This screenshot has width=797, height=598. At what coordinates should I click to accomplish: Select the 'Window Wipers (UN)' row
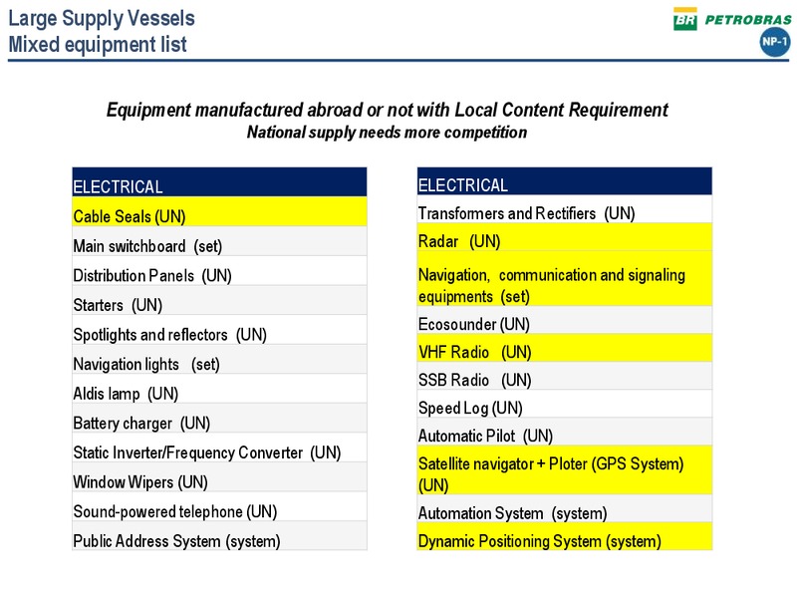(x=219, y=477)
